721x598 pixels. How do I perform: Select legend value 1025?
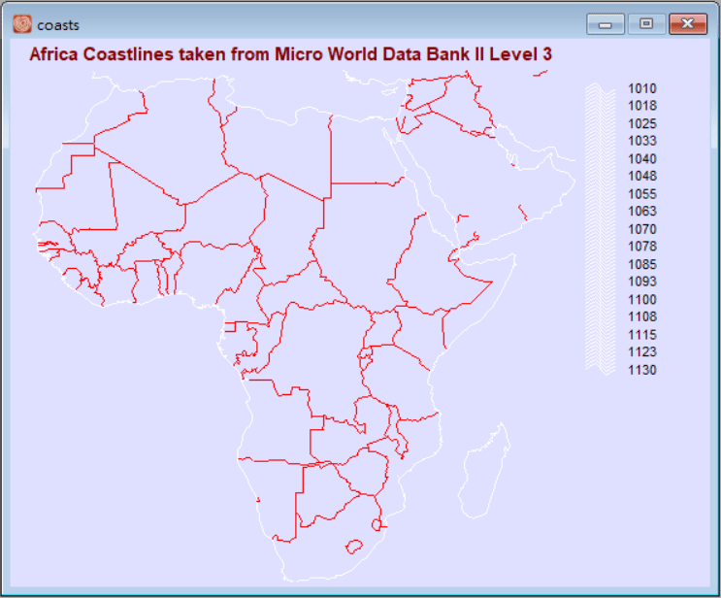coord(642,123)
